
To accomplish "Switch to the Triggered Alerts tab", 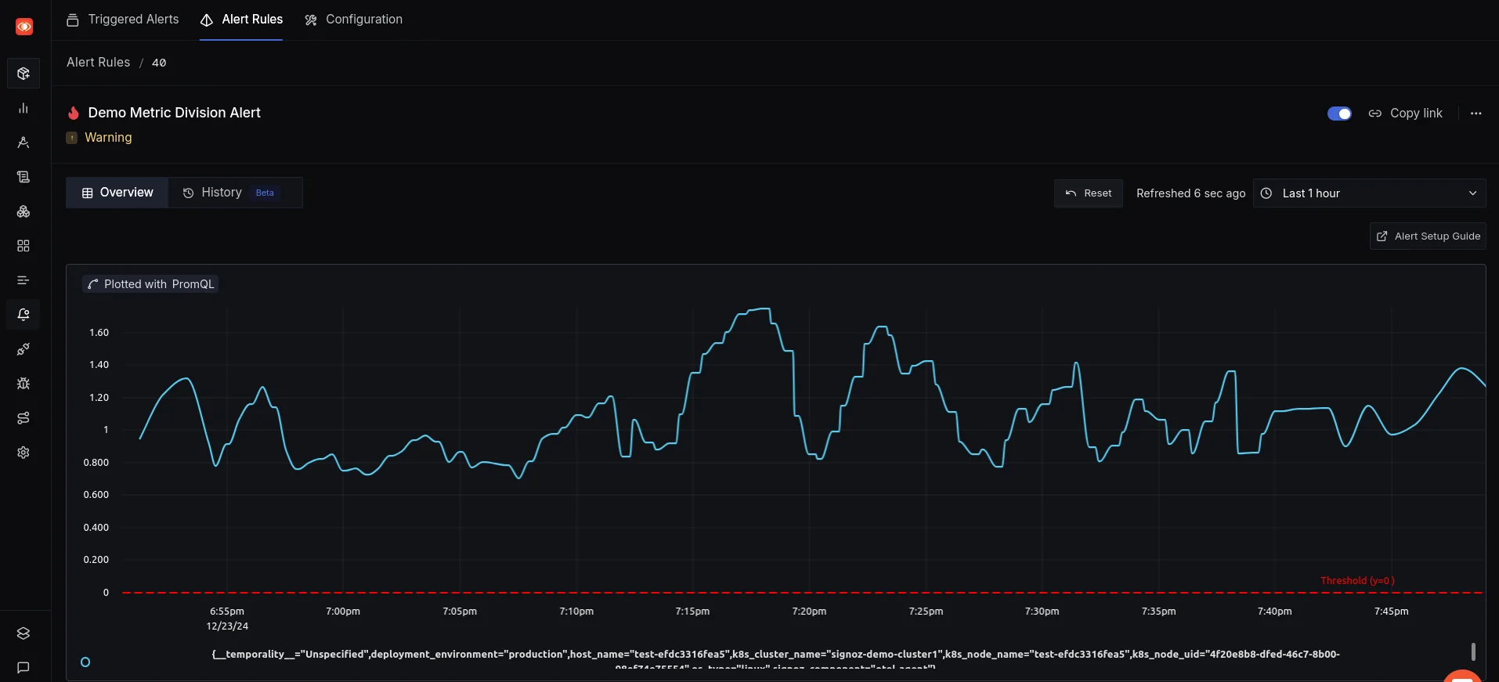I will point(123,20).
